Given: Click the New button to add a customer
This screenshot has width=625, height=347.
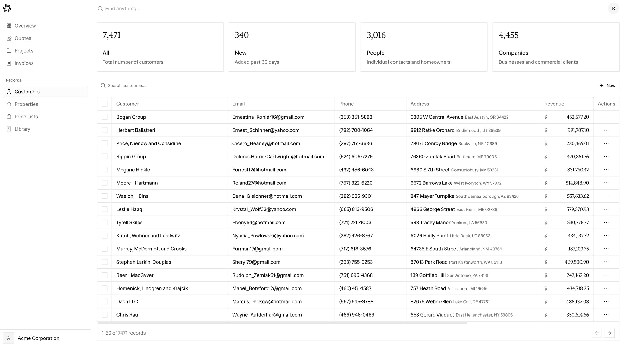Looking at the screenshot, I should pos(607,85).
